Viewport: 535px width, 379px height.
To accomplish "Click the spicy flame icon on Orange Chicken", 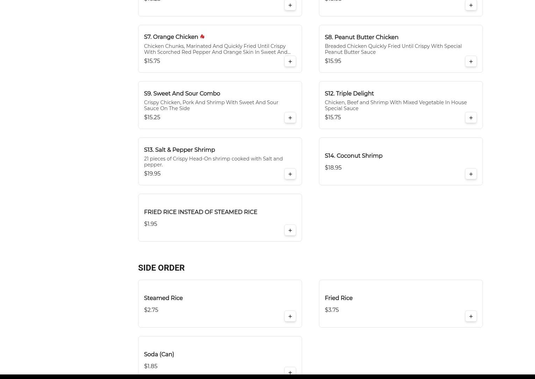I will (202, 36).
